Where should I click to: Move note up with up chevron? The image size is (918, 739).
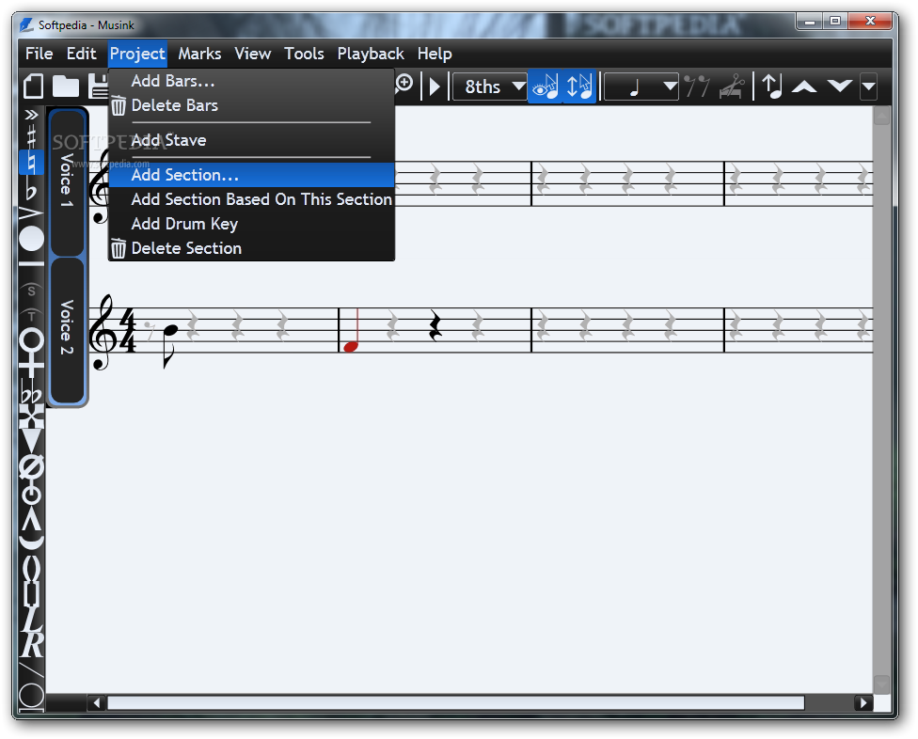click(804, 86)
